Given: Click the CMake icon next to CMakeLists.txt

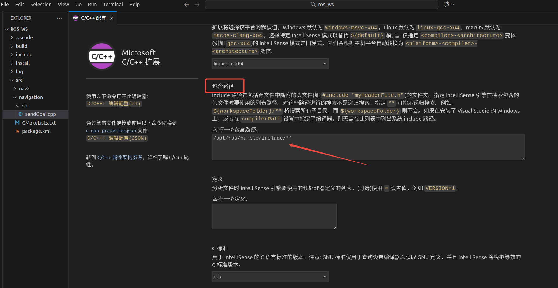Looking at the screenshot, I should click(17, 123).
